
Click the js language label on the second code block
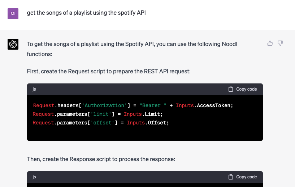click(34, 177)
